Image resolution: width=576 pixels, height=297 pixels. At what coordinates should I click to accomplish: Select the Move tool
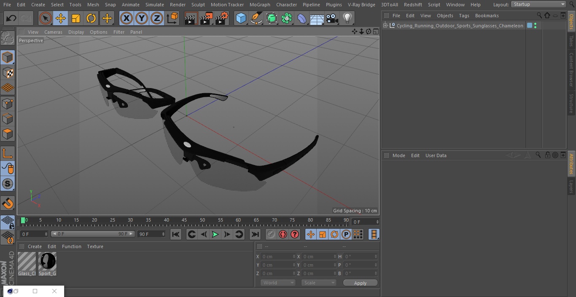pyautogui.click(x=61, y=19)
